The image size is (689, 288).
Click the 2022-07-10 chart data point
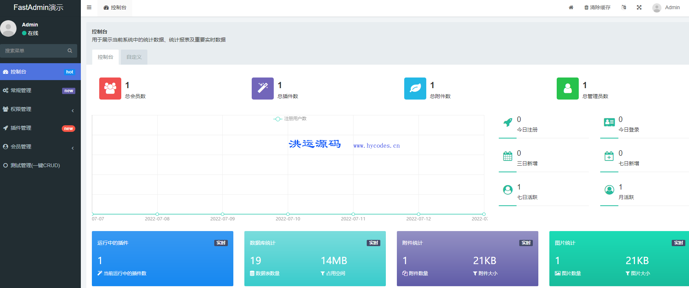[x=288, y=214]
